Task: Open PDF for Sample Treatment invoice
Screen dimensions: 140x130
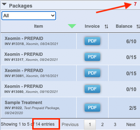Action: pos(92,108)
